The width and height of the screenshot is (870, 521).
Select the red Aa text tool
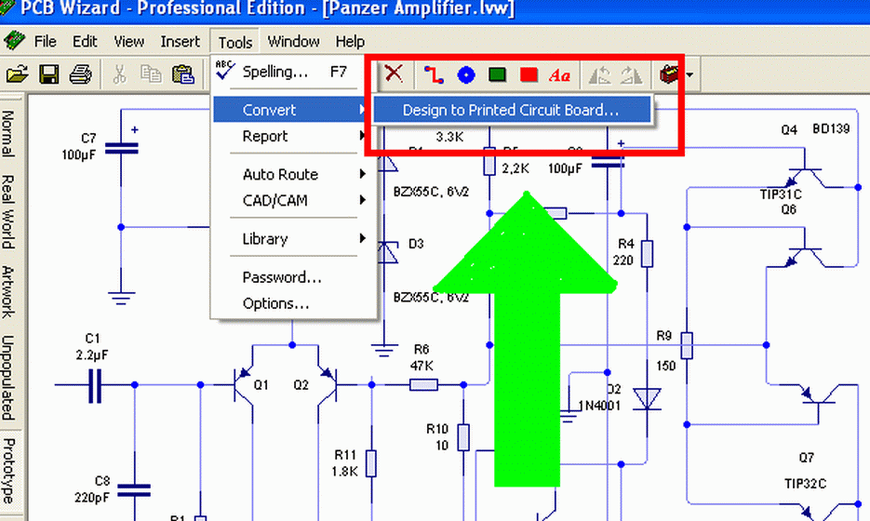coord(559,75)
